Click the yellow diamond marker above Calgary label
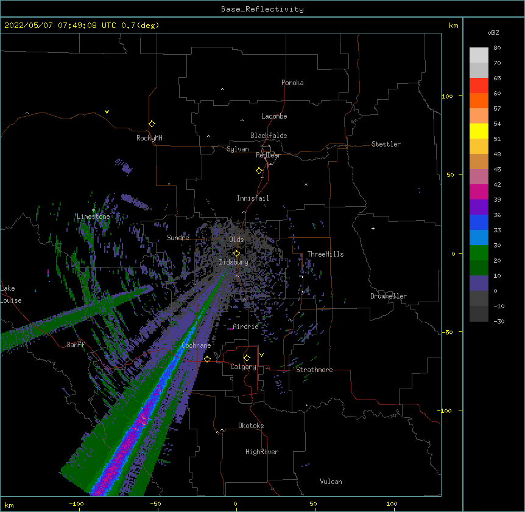Screen dimensions: 525x512 pyautogui.click(x=247, y=358)
